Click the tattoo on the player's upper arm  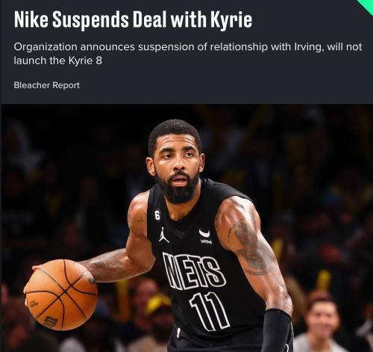point(251,247)
